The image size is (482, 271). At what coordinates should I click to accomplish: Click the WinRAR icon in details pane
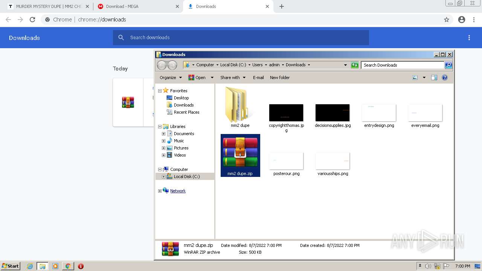170,249
